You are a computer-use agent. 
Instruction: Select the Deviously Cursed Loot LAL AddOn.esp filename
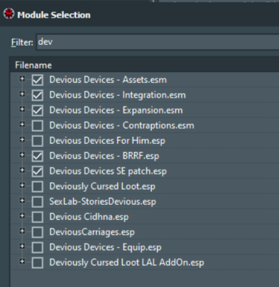coord(127,263)
